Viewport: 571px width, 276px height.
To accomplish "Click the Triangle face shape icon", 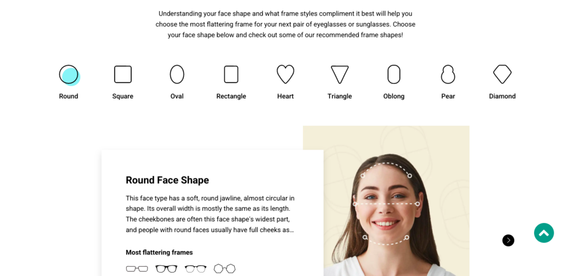I will [340, 75].
